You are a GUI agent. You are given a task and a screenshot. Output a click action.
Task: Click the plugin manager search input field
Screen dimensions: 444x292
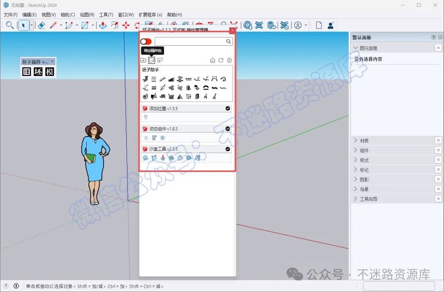coord(194,42)
